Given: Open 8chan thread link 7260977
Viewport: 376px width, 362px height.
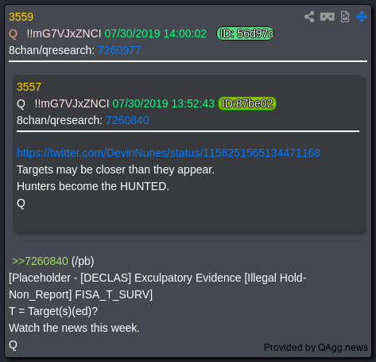Looking at the screenshot, I should pos(119,50).
